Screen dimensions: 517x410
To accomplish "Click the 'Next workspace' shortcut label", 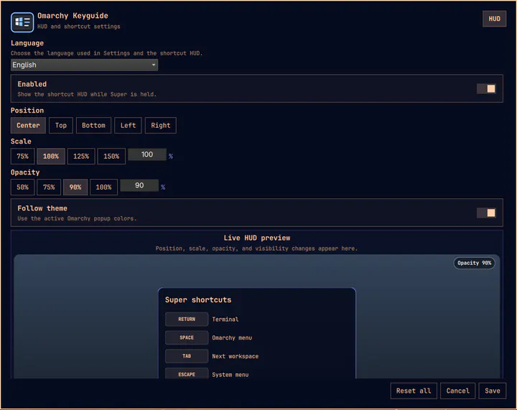I will tap(235, 356).
